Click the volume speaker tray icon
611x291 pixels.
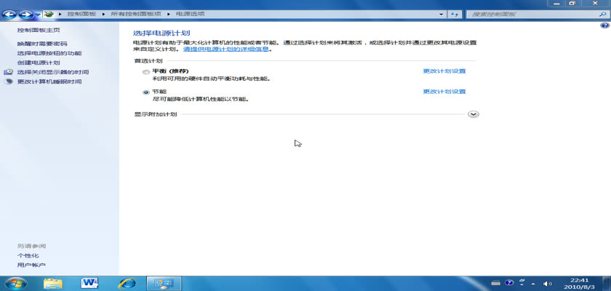coord(548,283)
